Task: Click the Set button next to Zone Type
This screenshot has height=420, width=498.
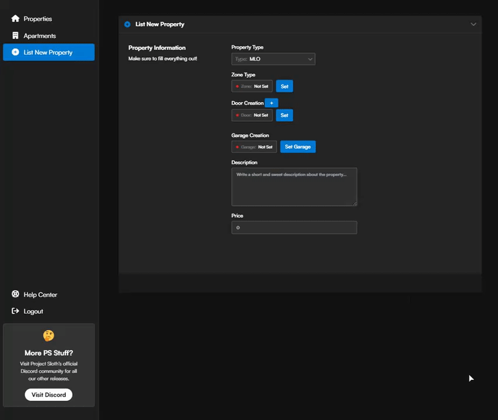Action: (x=284, y=86)
